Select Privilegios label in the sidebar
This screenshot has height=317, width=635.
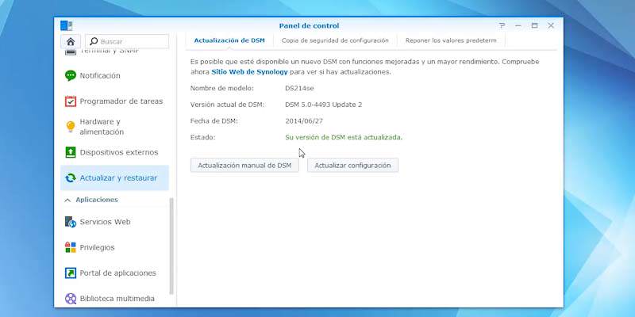(97, 247)
